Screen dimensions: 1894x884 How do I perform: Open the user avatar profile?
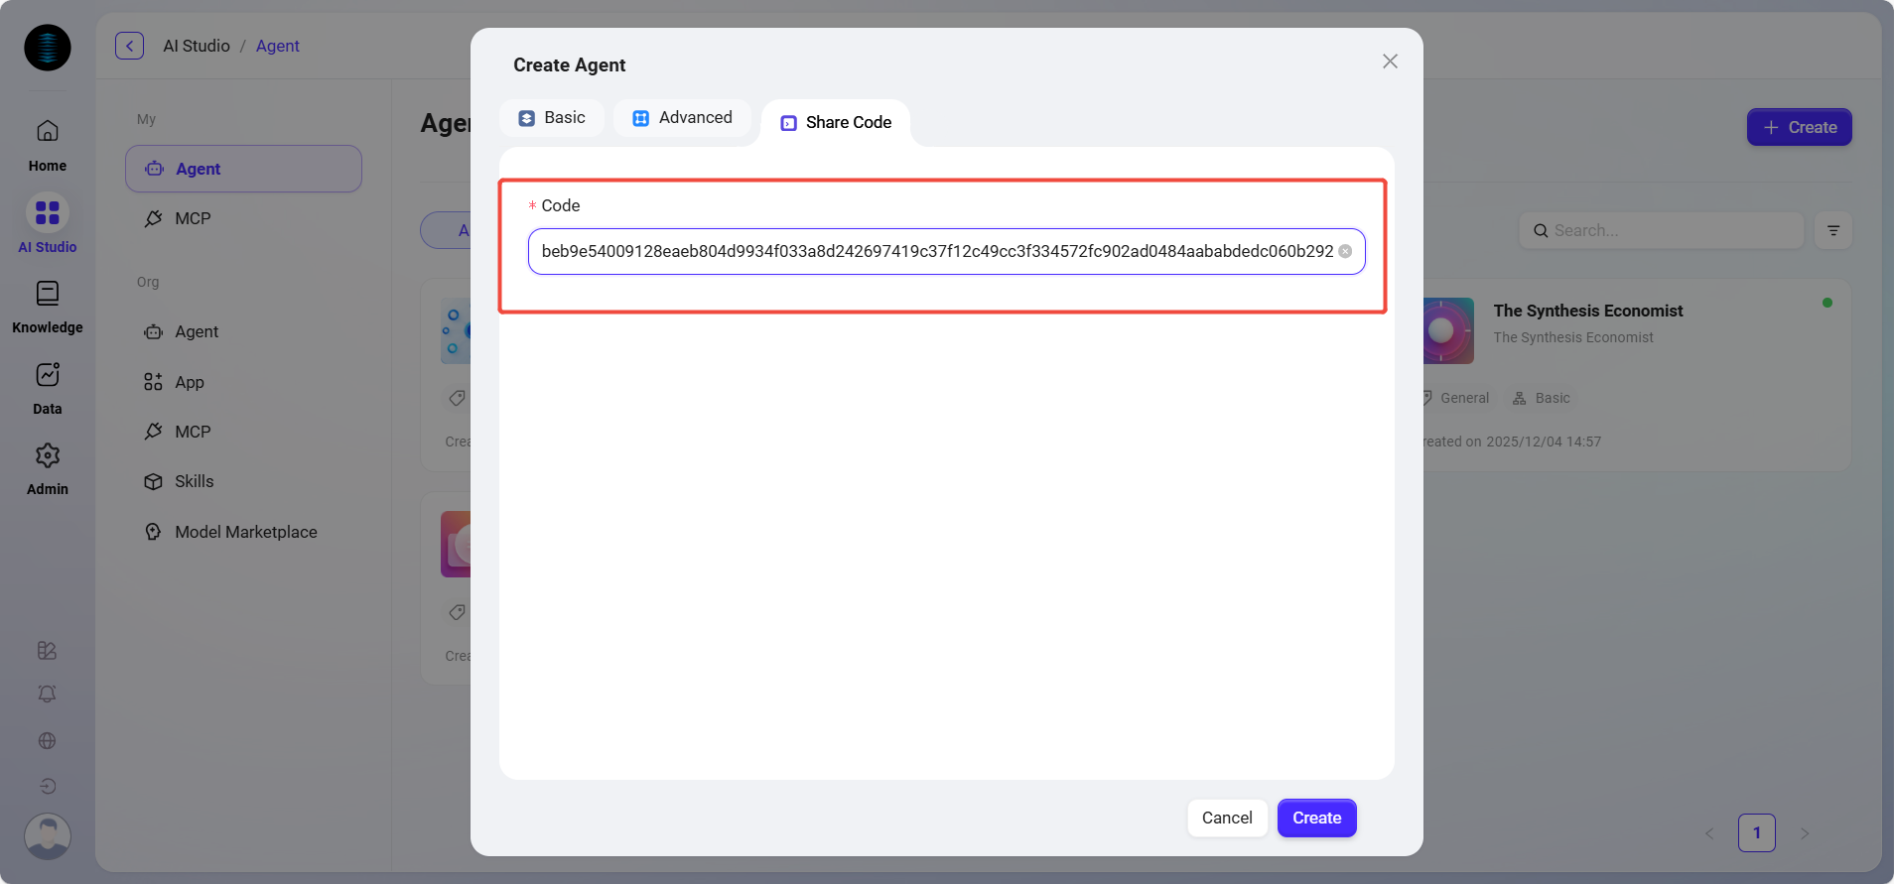point(48,836)
